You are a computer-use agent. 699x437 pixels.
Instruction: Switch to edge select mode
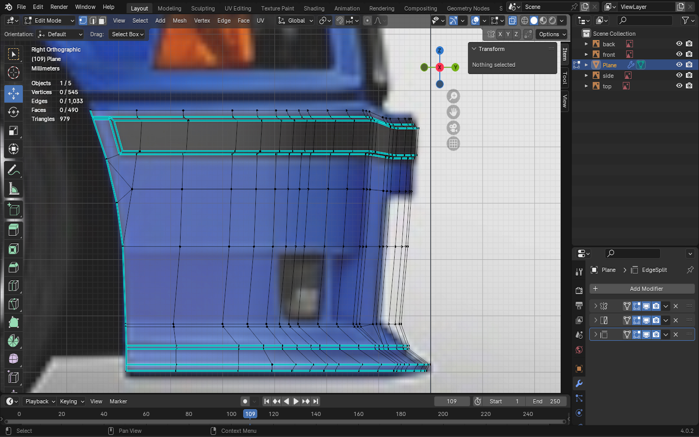[93, 20]
